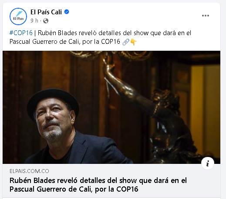This screenshot has height=199, width=226.
Task: Visit the ELPAIS.COM.CO source domain
Action: (29, 171)
